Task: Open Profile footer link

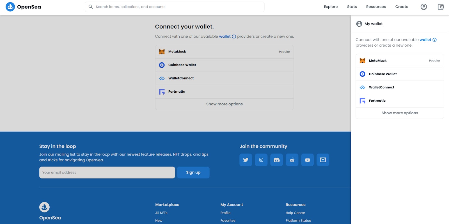Action: point(225,213)
